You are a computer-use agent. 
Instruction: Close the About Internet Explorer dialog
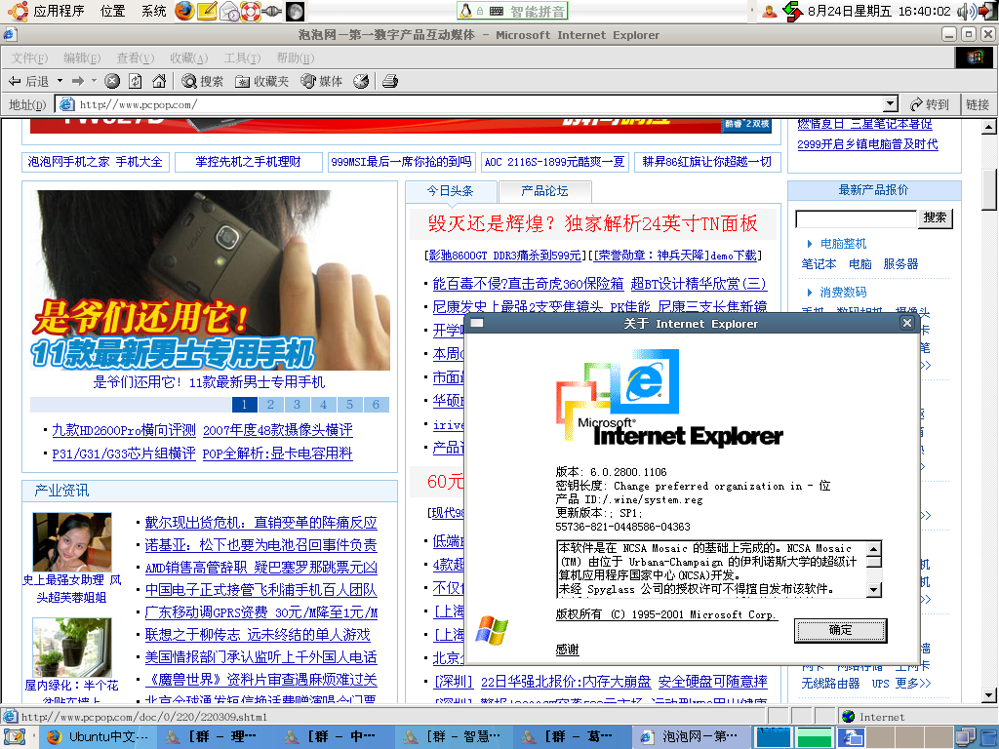(x=907, y=323)
